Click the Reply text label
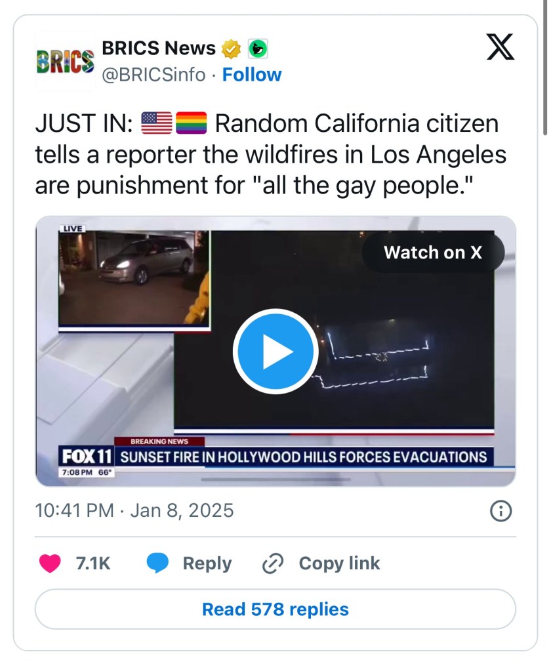 point(207,563)
